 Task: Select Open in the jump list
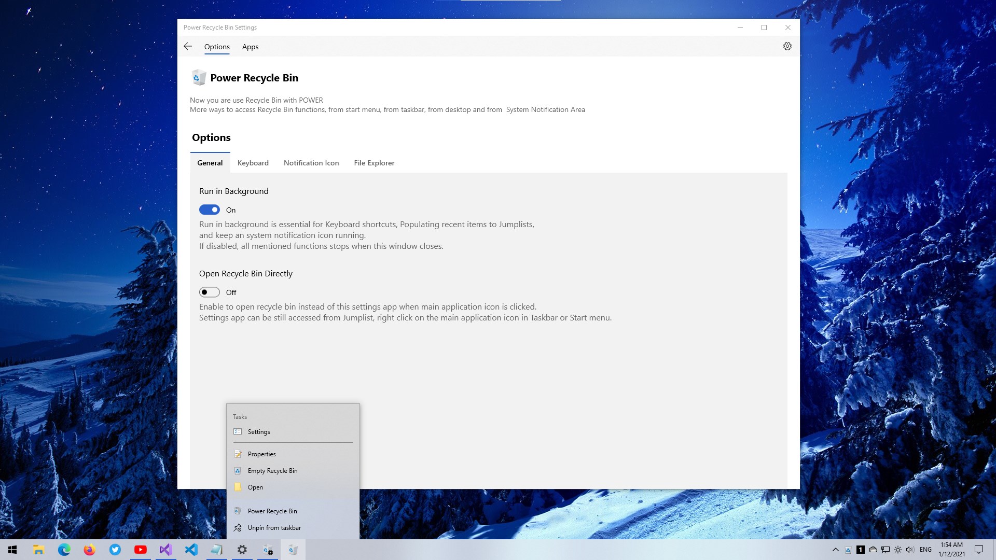pyautogui.click(x=293, y=487)
